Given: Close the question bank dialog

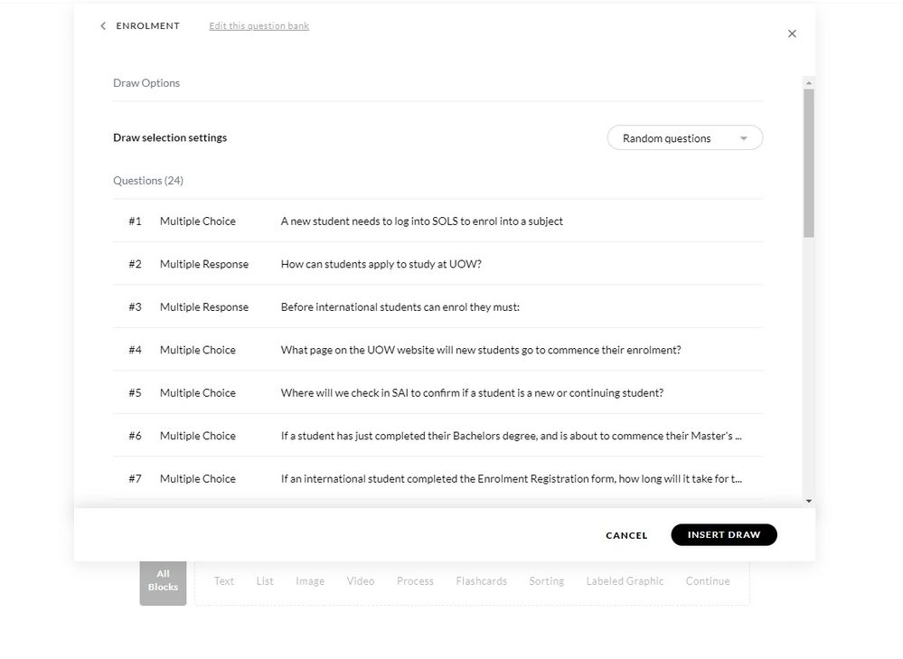Looking at the screenshot, I should (792, 33).
